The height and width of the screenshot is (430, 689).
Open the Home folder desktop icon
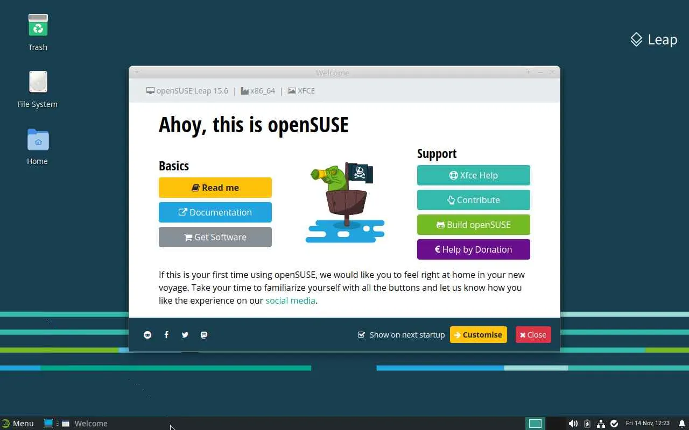(x=38, y=146)
